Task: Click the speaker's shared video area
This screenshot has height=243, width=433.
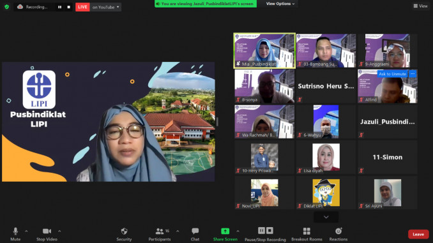Action: click(x=109, y=122)
